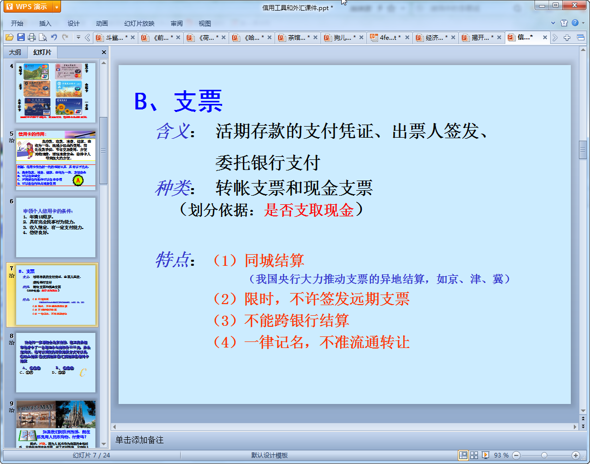Open Print Preview from the toolbar

coord(42,37)
